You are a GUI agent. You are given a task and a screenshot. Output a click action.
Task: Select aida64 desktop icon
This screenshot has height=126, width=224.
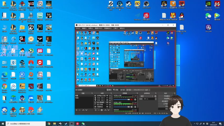pos(217,5)
